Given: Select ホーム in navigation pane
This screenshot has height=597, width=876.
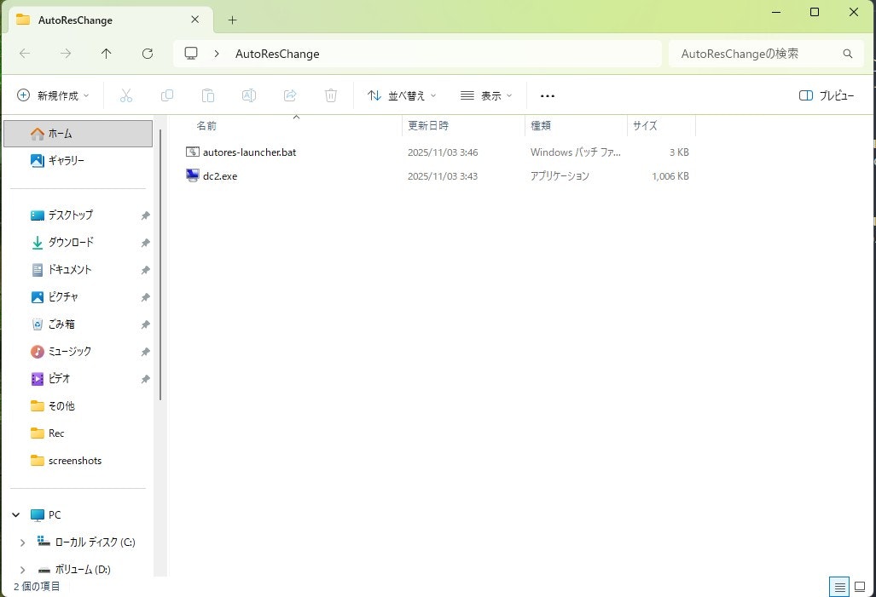Looking at the screenshot, I should (78, 134).
